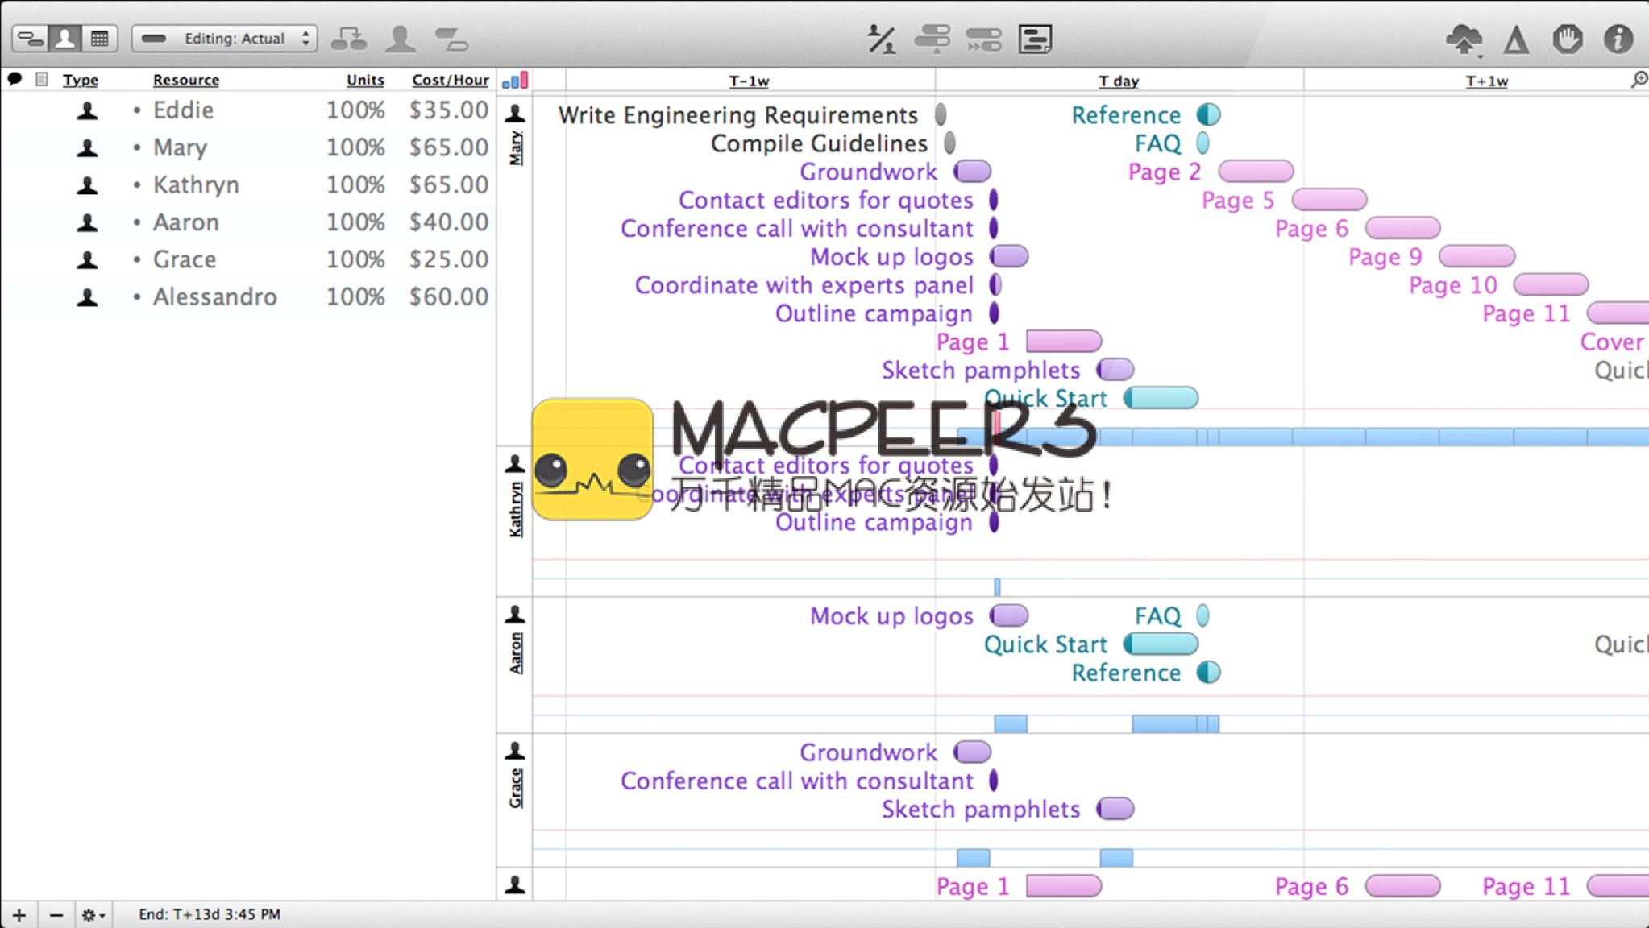Screen dimensions: 1649x928
Task: Click the add resource person icon
Action: click(400, 39)
